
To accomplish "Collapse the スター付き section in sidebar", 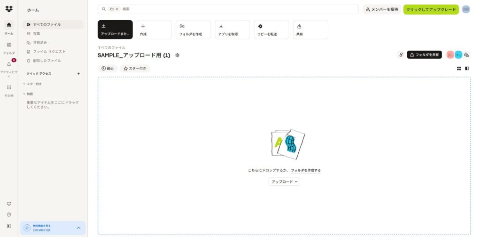I will coord(24,84).
